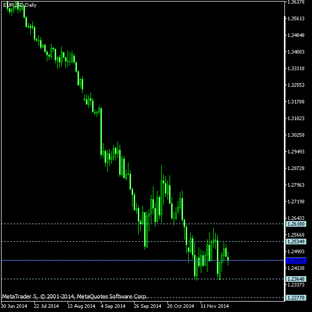Image resolution: width=312 pixels, height=312 pixels.
Task: Click the 1.34083 price scale value
Action: pyautogui.click(x=296, y=51)
